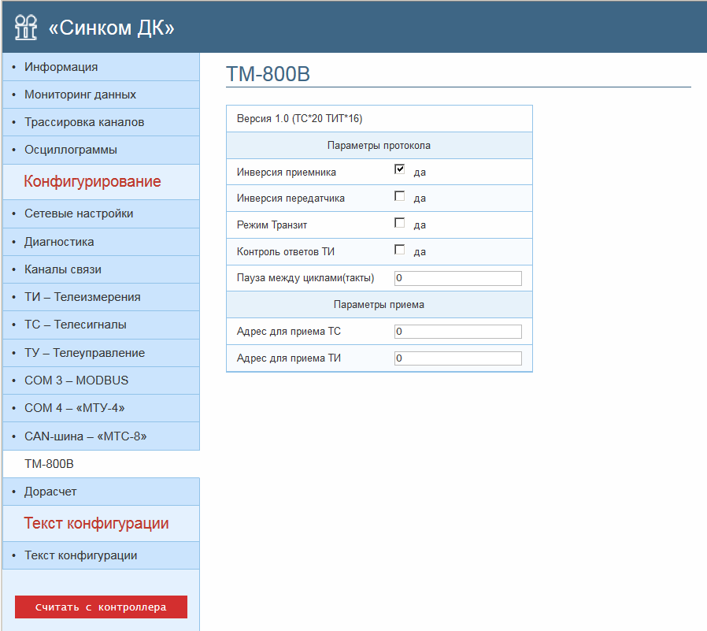
Task: Go to CAN-шина – «МТС-8» page
Action: [86, 436]
